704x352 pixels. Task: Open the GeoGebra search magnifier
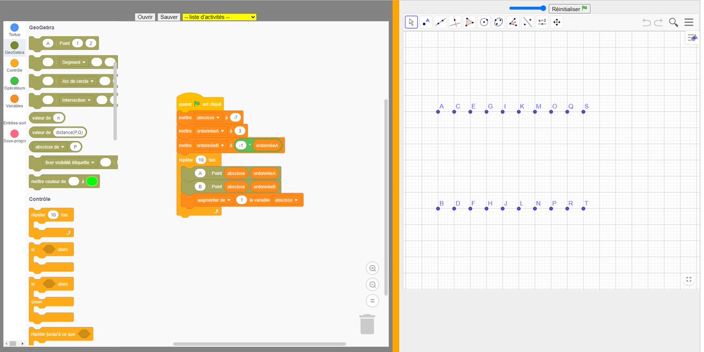(673, 22)
